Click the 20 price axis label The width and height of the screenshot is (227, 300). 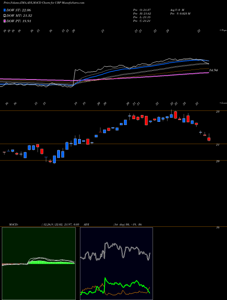(217, 161)
